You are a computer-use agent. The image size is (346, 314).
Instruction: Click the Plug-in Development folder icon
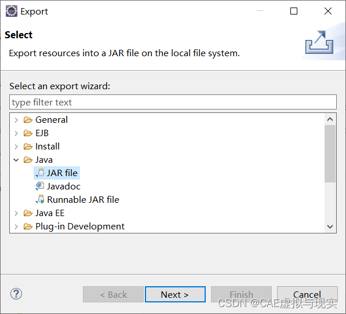click(28, 227)
